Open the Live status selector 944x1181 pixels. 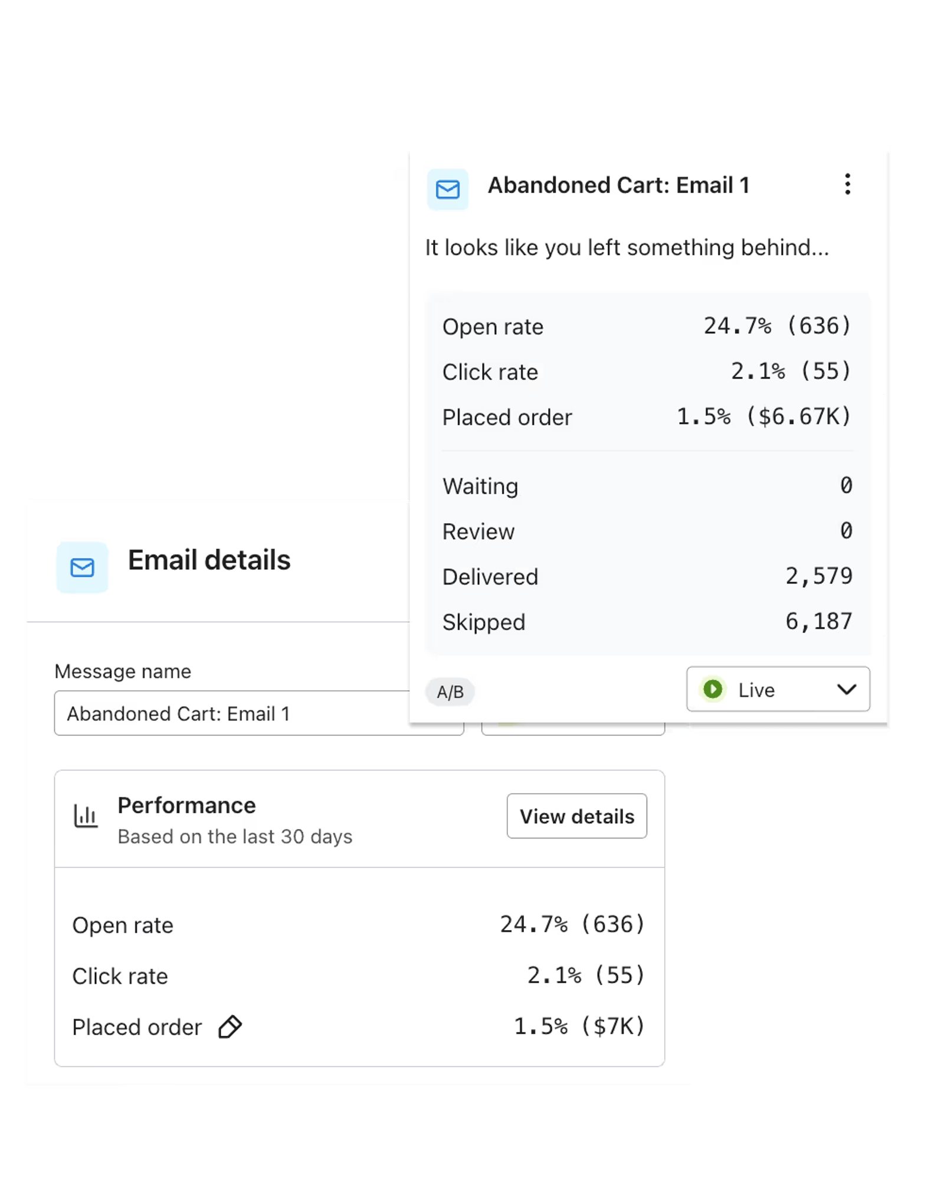tap(778, 689)
